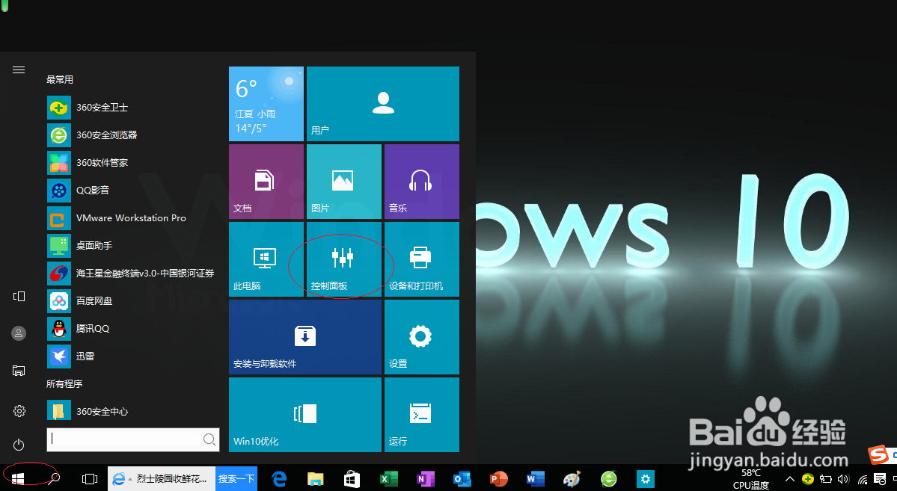Open Excel from the taskbar
Screen dimensions: 897x491
point(388,478)
